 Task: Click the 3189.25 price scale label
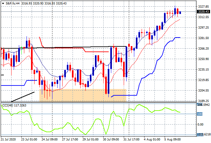(203, 101)
